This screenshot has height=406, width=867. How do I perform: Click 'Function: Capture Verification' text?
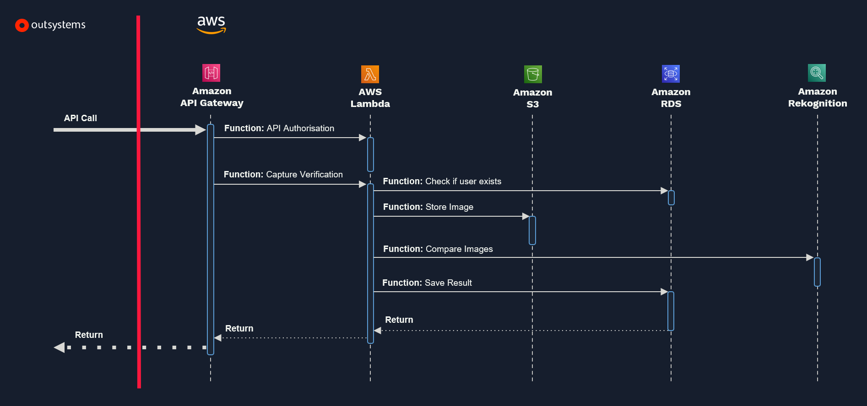283,175
